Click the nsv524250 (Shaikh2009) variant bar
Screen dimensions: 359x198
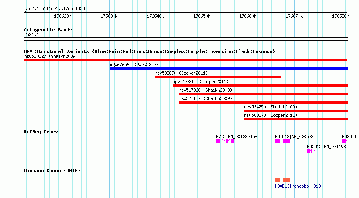[296, 111]
